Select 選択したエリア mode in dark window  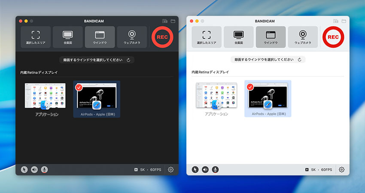point(36,36)
